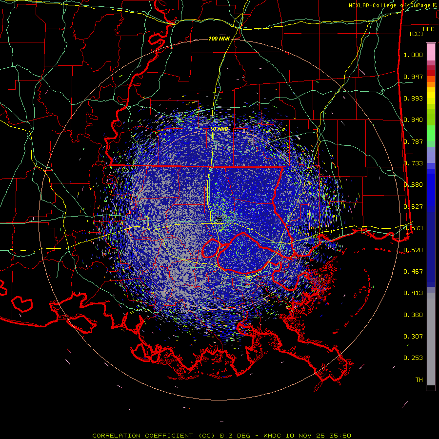Click the black radar site marker at center
Image resolution: width=439 pixels, height=439 pixels.
point(220,219)
